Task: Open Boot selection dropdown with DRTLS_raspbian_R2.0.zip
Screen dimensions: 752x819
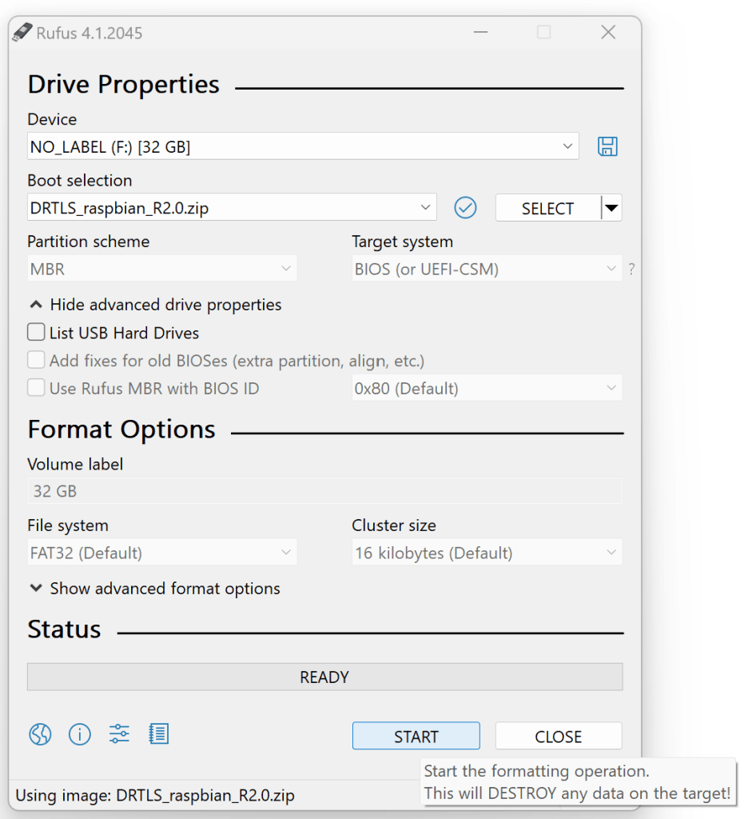Action: click(232, 208)
